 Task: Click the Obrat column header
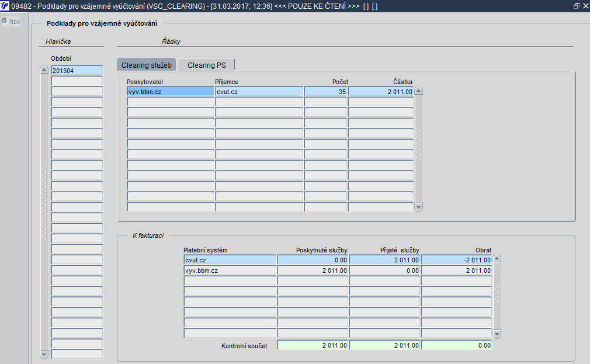coord(484,250)
